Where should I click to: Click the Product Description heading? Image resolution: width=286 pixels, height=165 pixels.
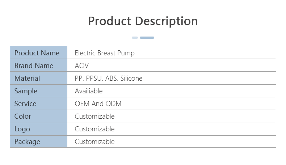click(143, 21)
